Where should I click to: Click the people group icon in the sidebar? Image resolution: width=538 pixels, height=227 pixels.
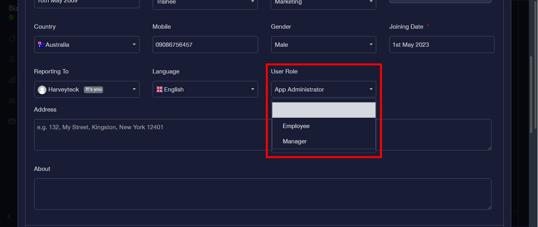tap(12, 101)
